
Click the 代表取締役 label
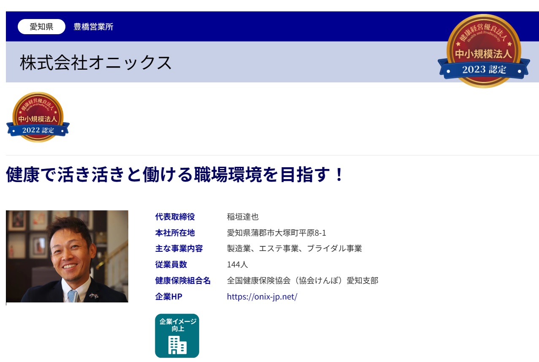pyautogui.click(x=175, y=217)
